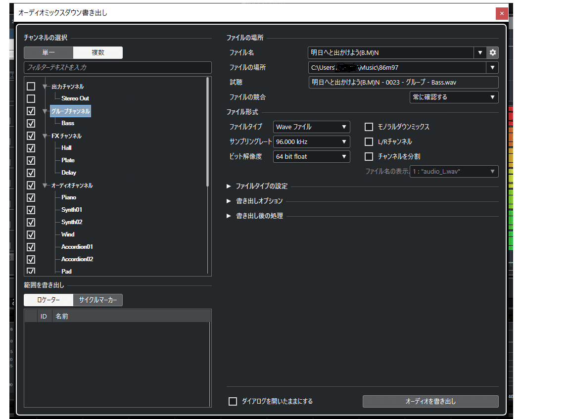Select the グループチャンネル tree row
This screenshot has height=419, width=570.
click(x=71, y=111)
